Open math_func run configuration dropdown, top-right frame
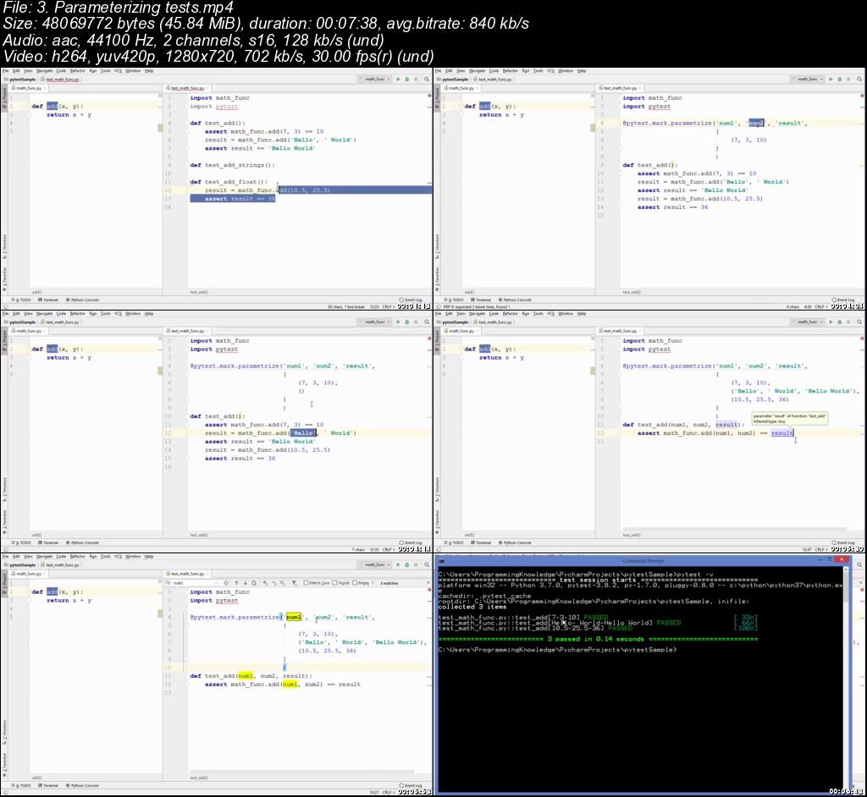 [808, 79]
